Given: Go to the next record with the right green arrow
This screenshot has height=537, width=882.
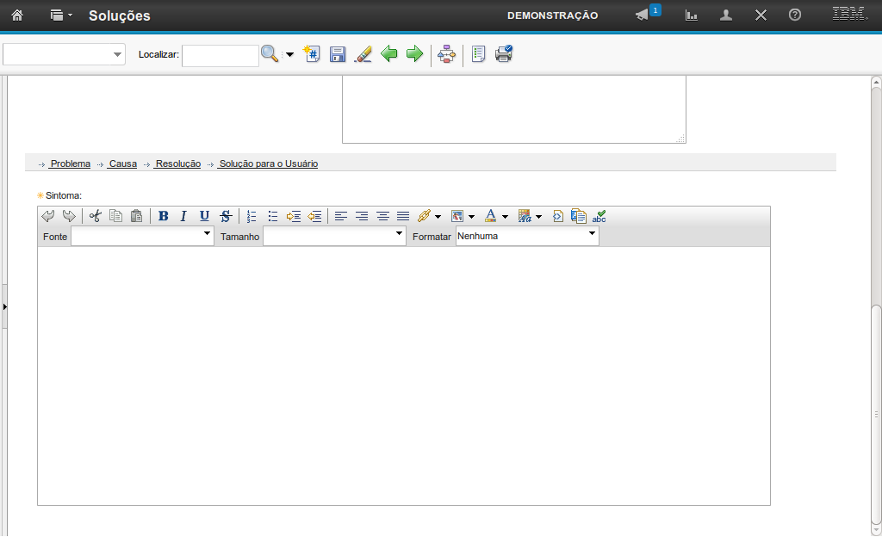Looking at the screenshot, I should (x=415, y=54).
